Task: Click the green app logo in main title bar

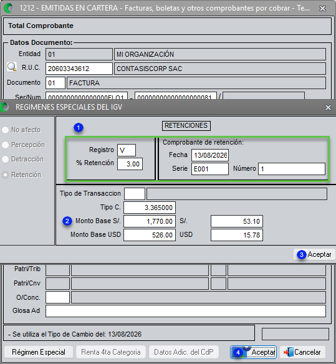Action: (9, 8)
